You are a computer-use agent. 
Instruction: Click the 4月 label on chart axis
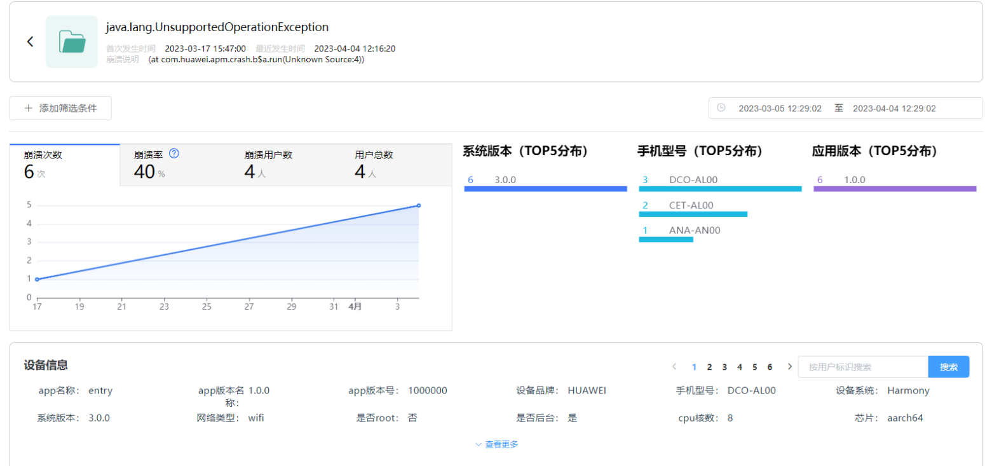tap(355, 307)
